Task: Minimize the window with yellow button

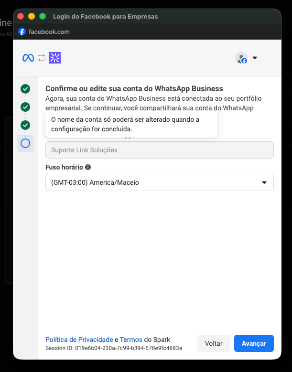Action: [32, 16]
